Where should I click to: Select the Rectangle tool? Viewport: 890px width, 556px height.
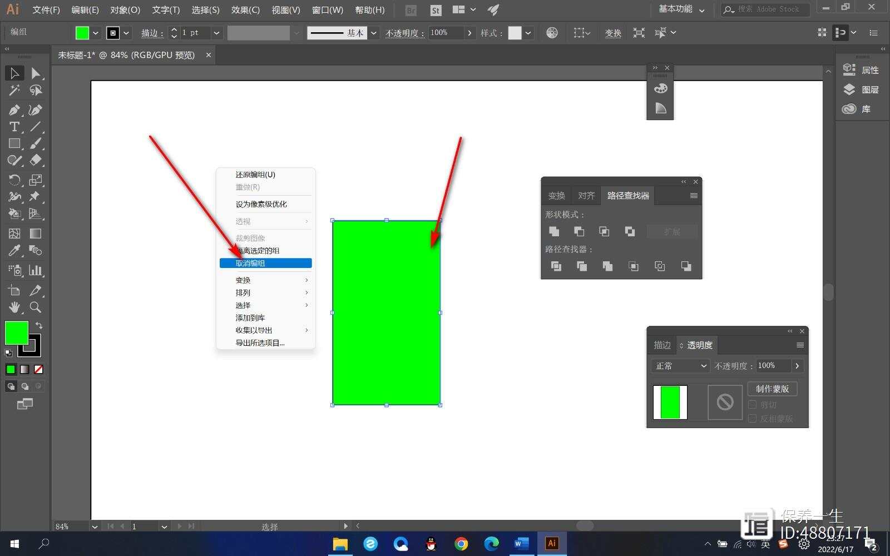[14, 143]
